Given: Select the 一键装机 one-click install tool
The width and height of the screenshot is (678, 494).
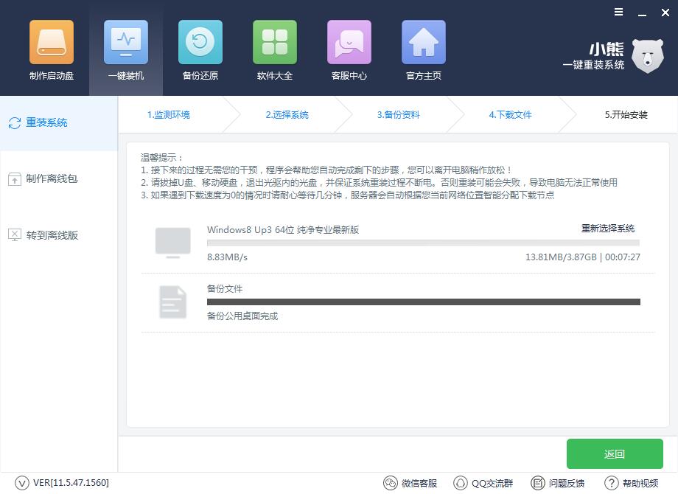Looking at the screenshot, I should click(125, 48).
